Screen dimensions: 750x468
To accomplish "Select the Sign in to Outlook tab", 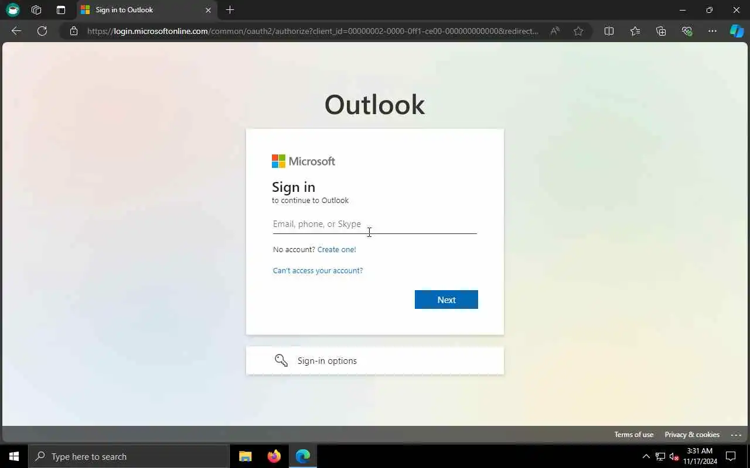I will coord(146,10).
